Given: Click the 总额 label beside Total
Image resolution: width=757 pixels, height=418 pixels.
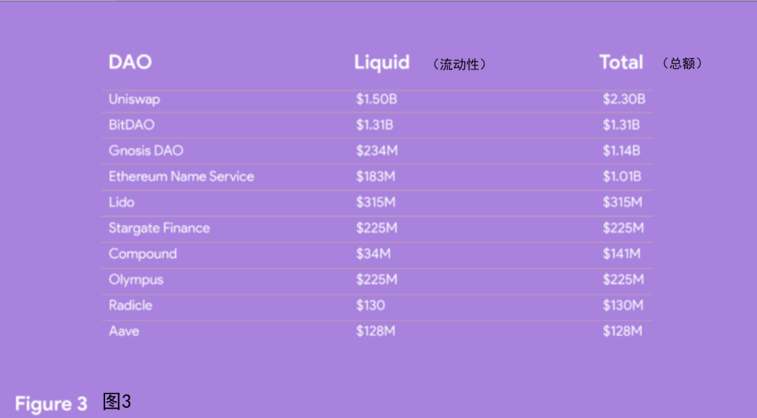Looking at the screenshot, I should point(682,63).
